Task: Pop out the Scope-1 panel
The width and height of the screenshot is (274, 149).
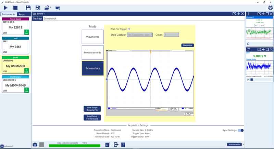Action: [x=234, y=14]
